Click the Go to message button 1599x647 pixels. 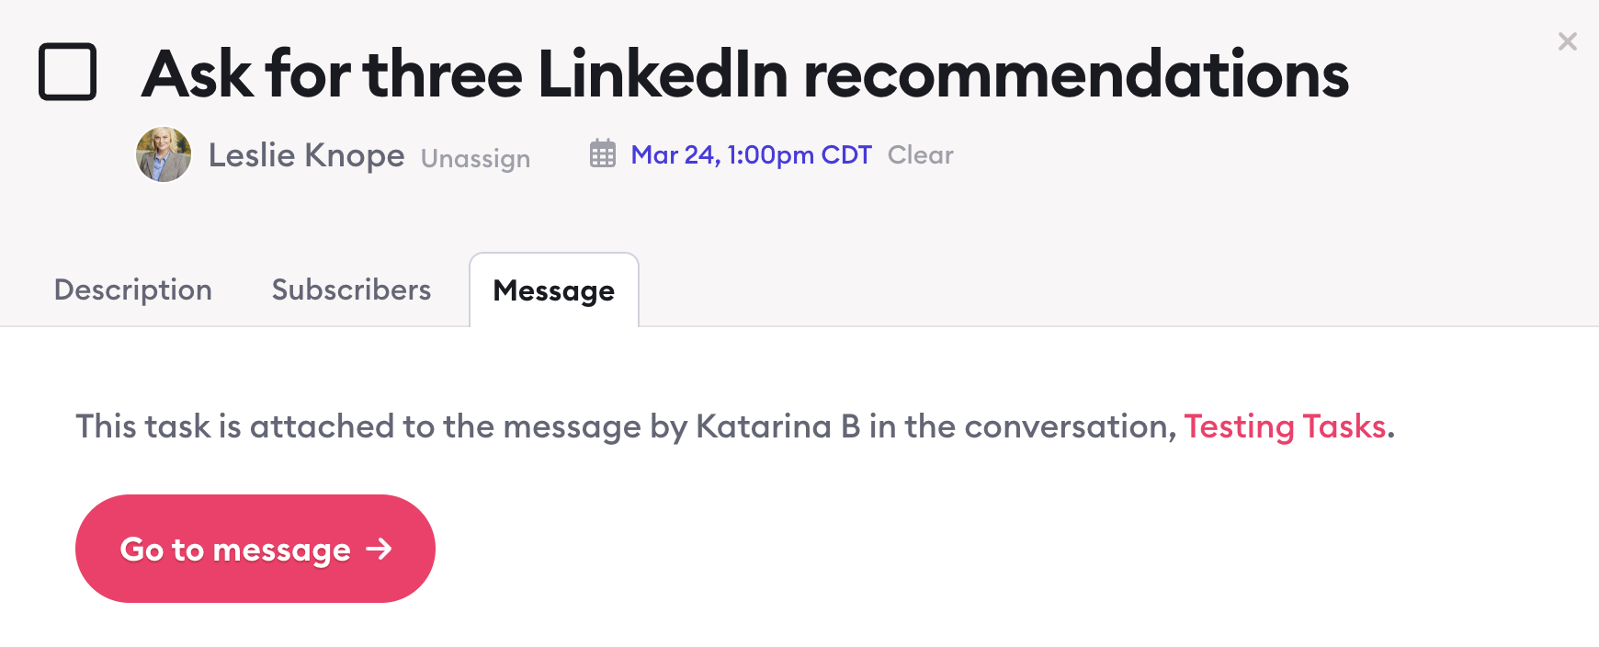click(x=255, y=549)
